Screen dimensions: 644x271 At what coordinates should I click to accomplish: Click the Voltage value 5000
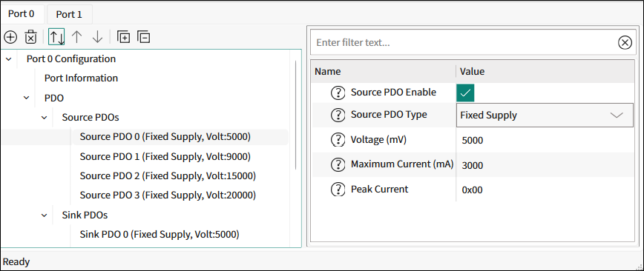click(473, 141)
